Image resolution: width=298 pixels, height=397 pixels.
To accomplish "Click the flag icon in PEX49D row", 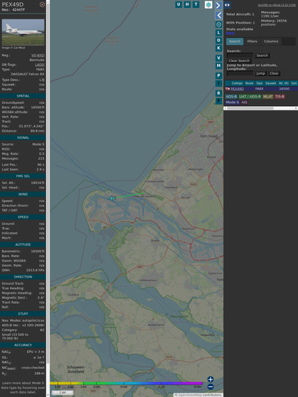I will tap(227, 89).
